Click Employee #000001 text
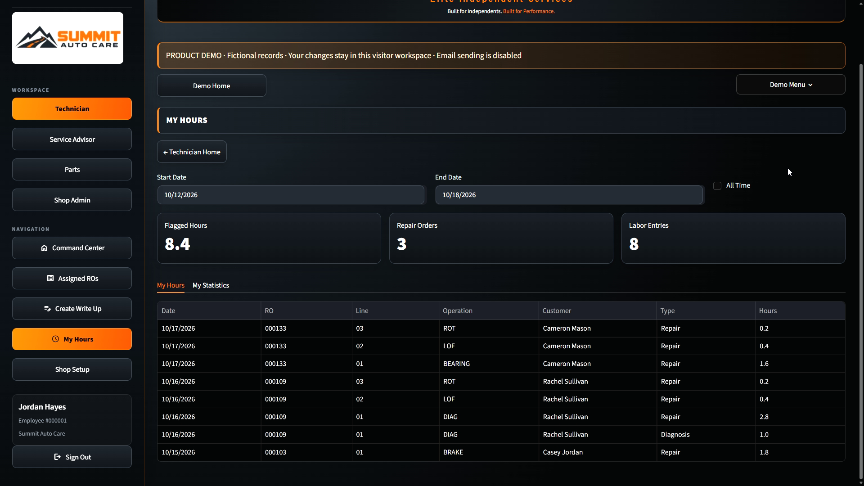Image resolution: width=864 pixels, height=486 pixels. [42, 421]
